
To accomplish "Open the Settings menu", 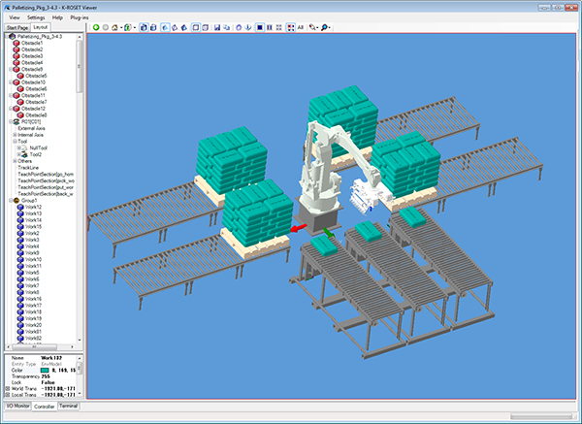I will coord(36,17).
